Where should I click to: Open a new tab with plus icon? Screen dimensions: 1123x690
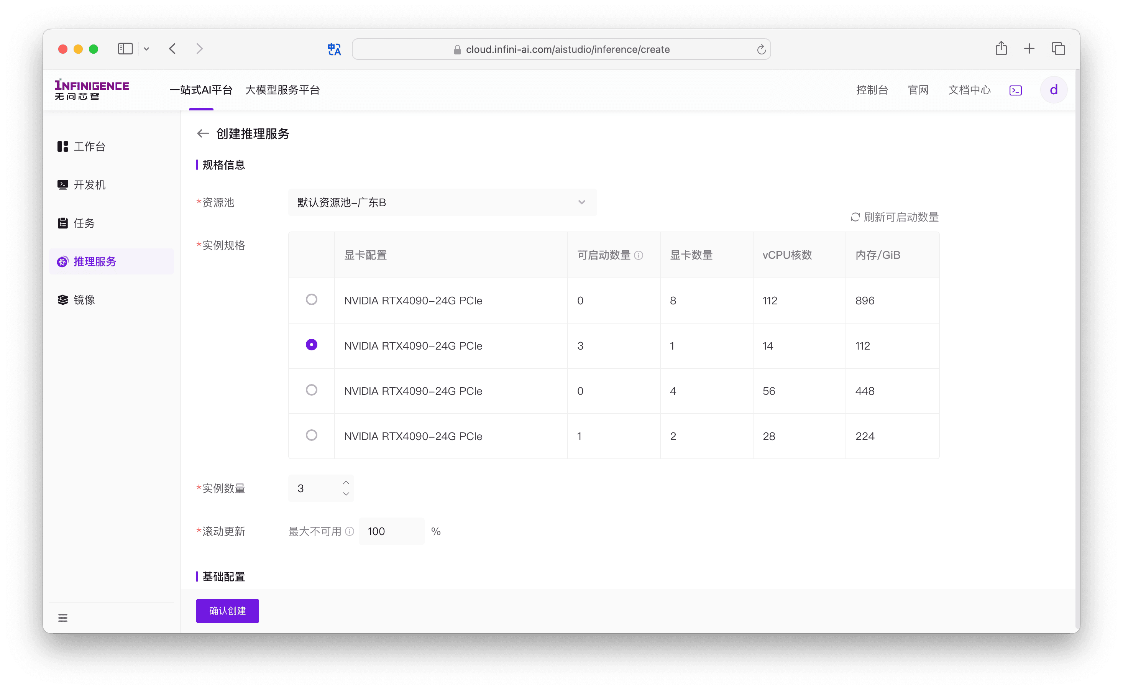[x=1029, y=49]
